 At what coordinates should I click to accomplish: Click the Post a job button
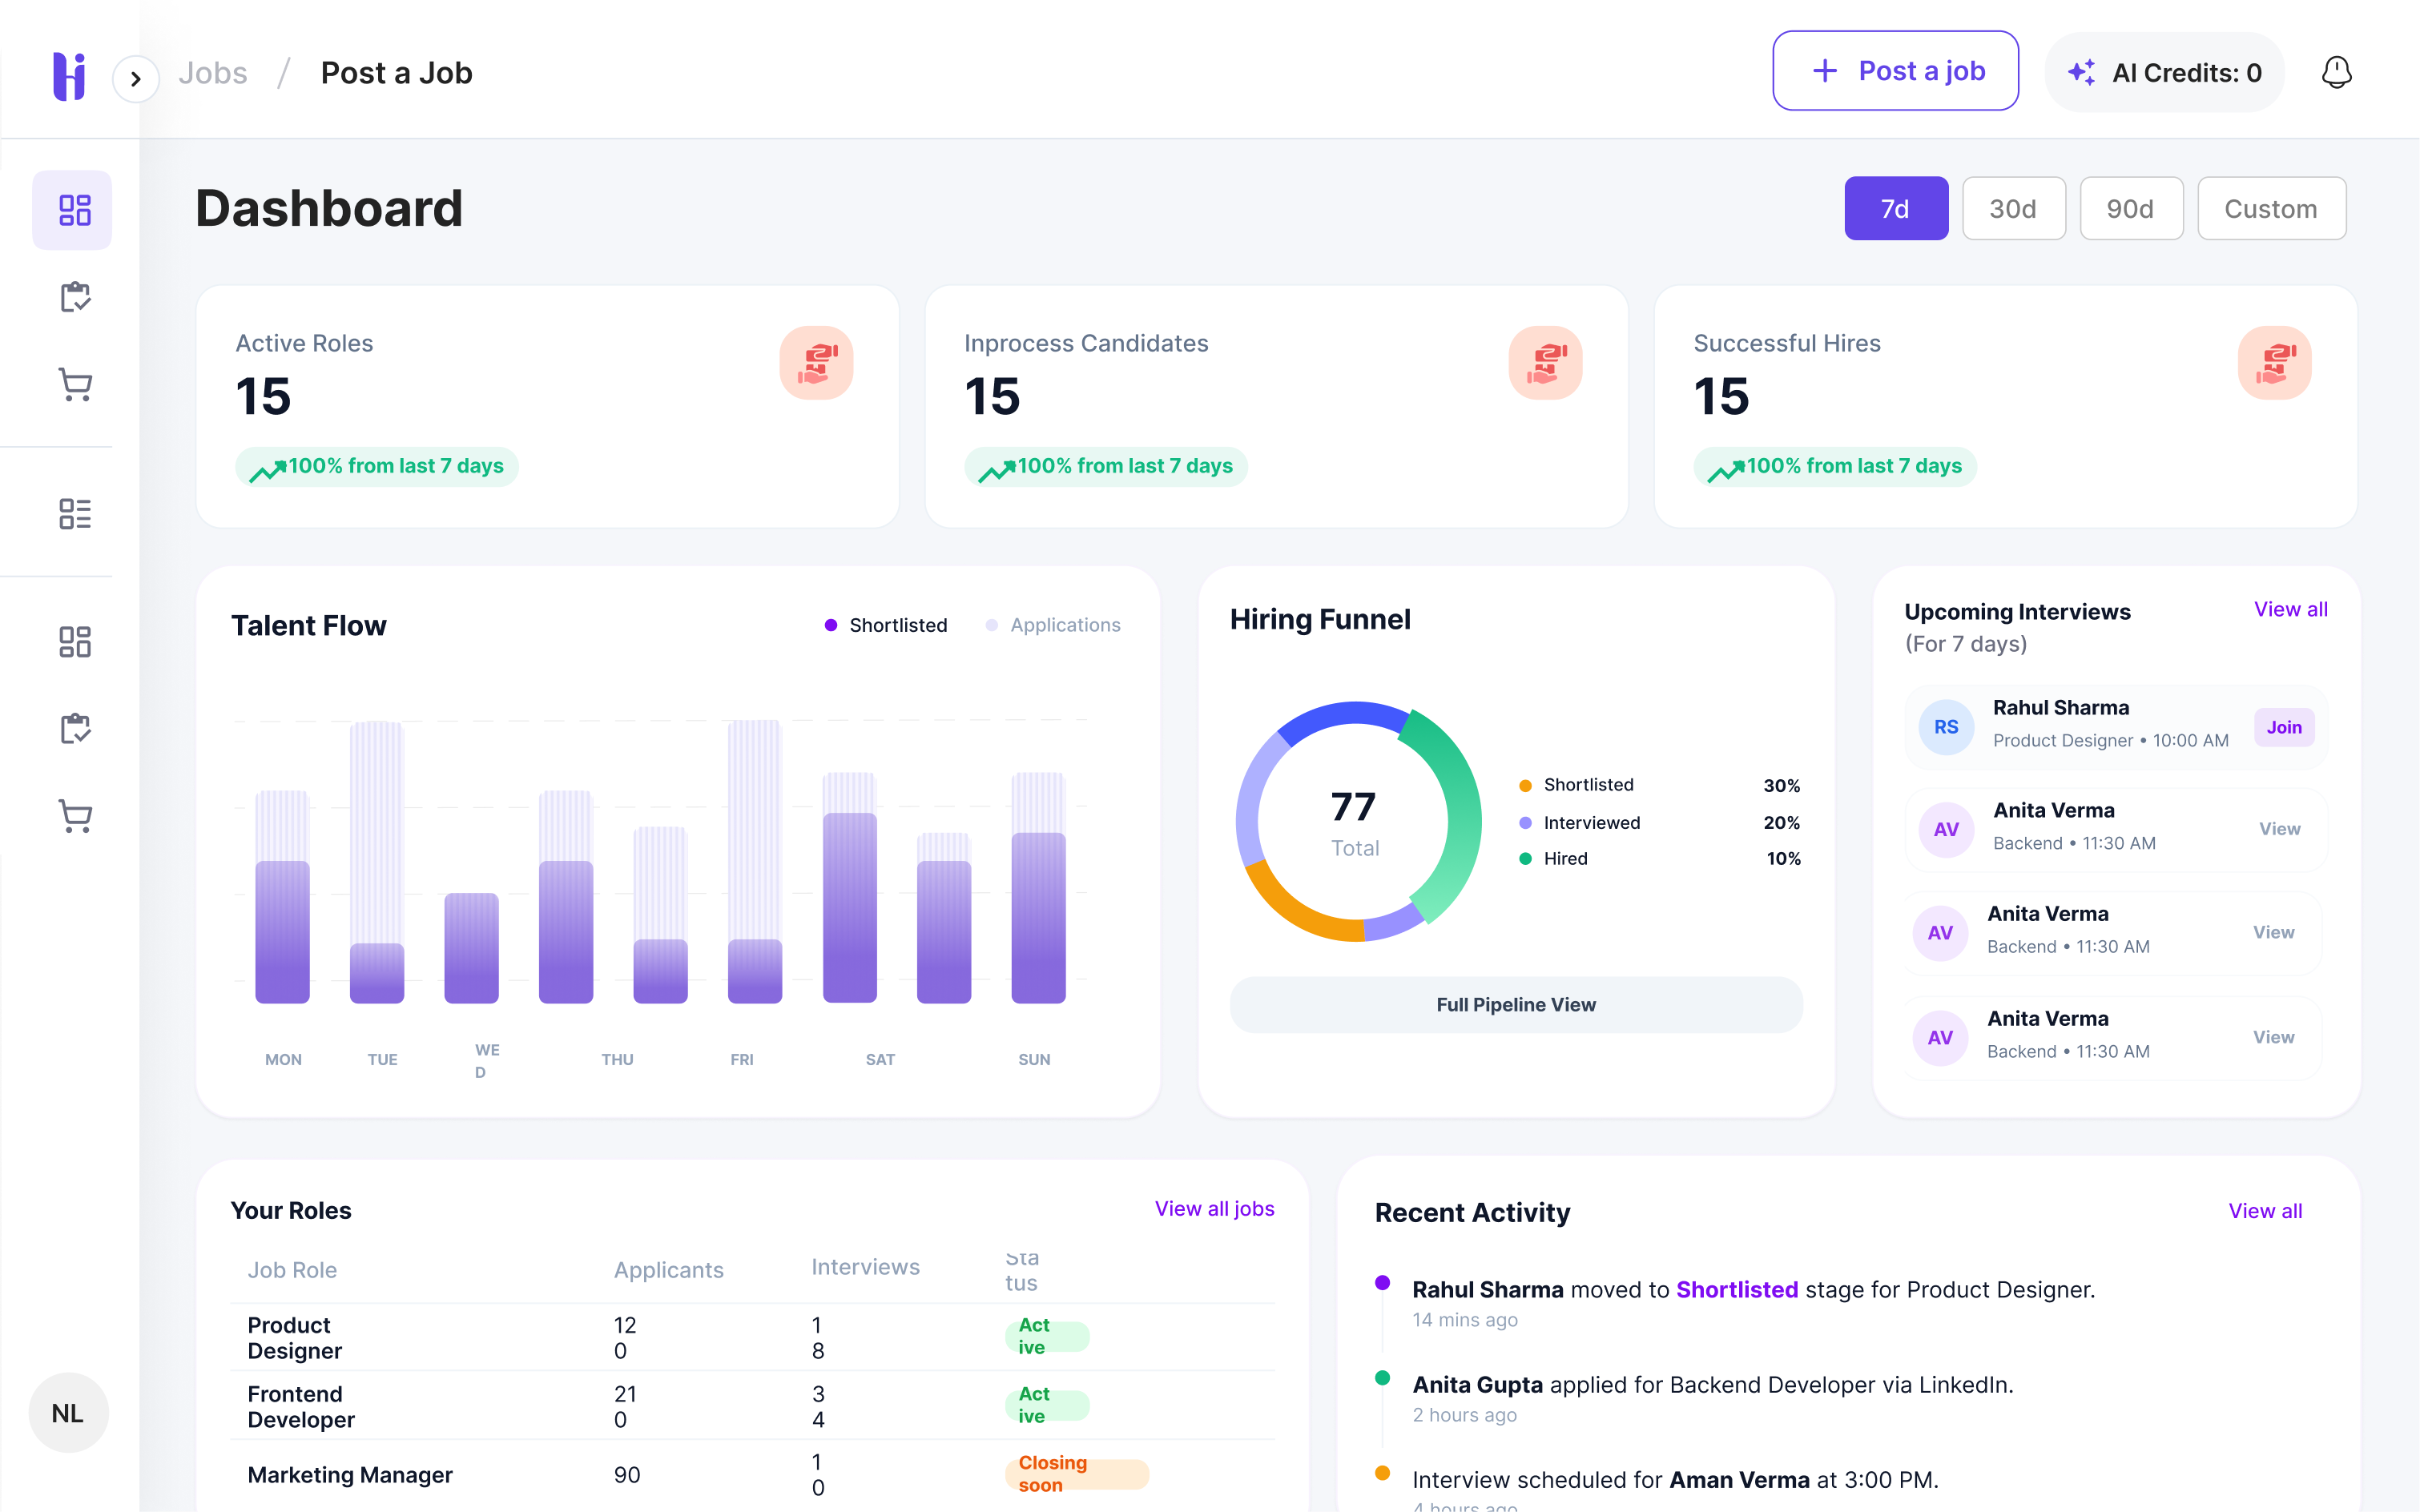click(1895, 71)
